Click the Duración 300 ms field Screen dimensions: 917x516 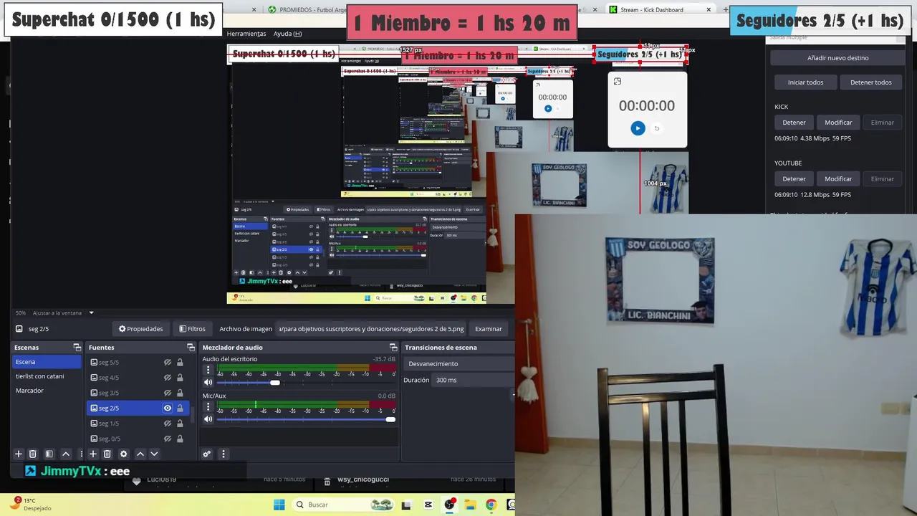pos(473,380)
